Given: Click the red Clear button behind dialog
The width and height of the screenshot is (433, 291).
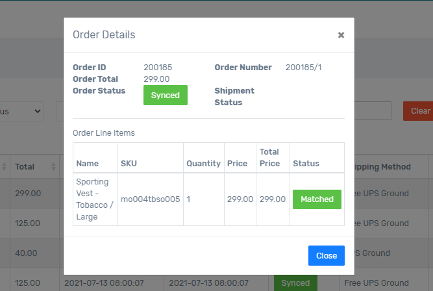Looking at the screenshot, I should click(x=418, y=111).
